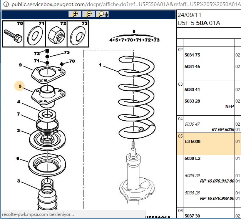Click the page URL in address bar
The image size is (241, 219).
pyautogui.click(x=126, y=4)
